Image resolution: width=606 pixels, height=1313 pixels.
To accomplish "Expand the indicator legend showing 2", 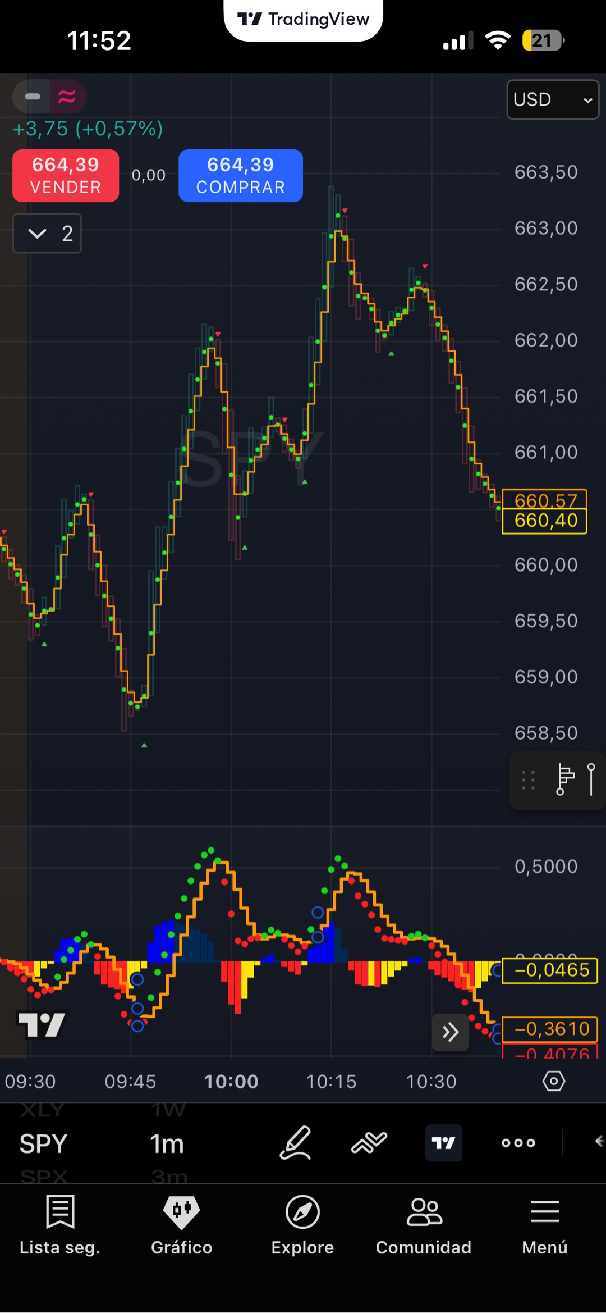I will 48,233.
